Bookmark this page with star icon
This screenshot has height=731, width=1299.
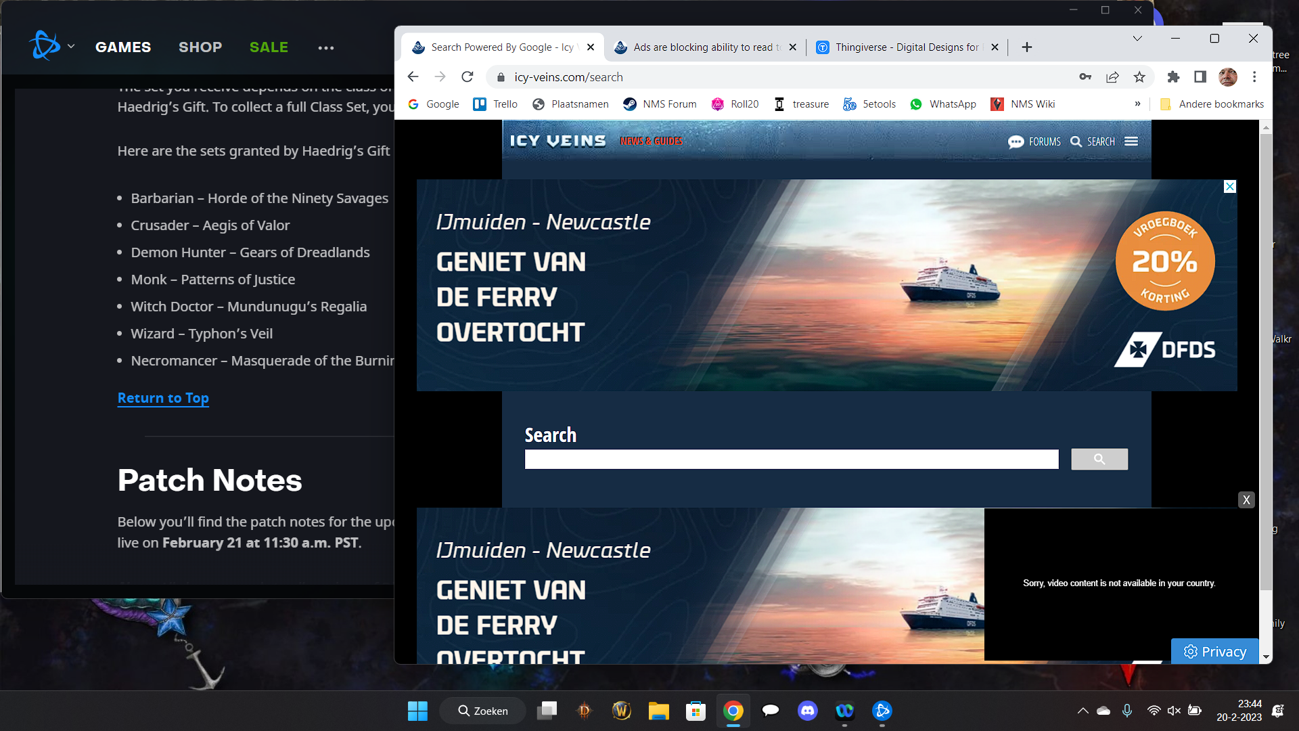1139,77
